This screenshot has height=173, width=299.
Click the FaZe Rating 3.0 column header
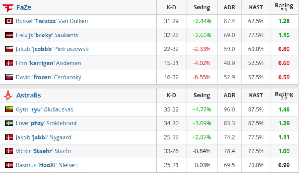pyautogui.click(x=284, y=7)
